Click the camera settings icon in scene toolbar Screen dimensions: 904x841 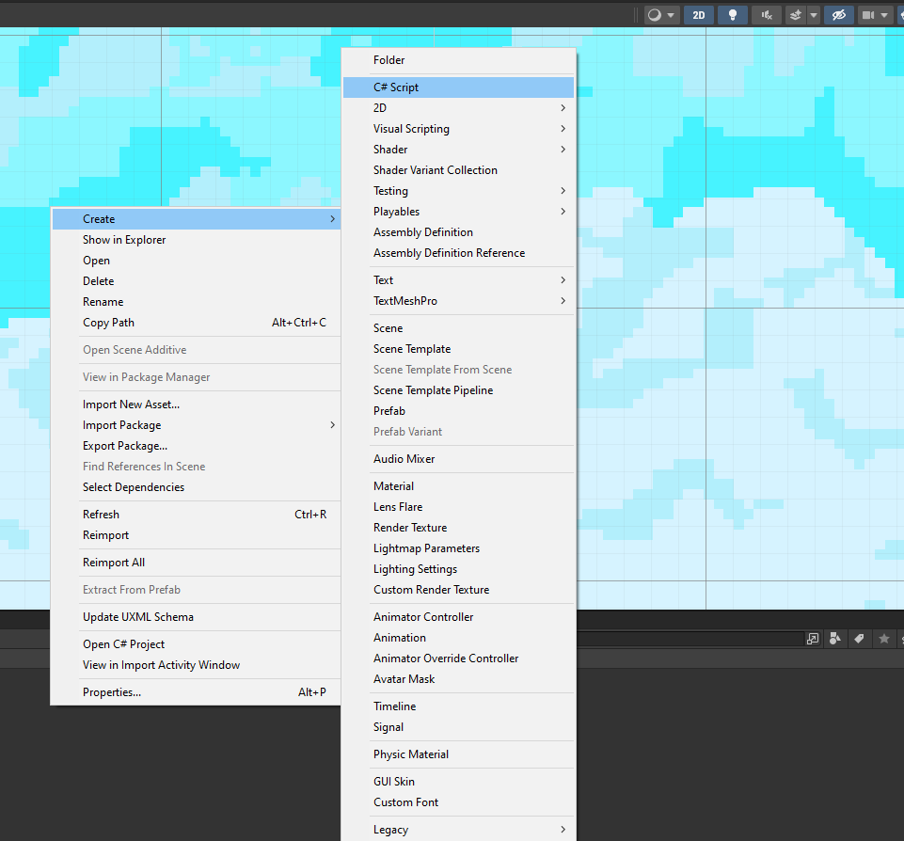(x=869, y=15)
